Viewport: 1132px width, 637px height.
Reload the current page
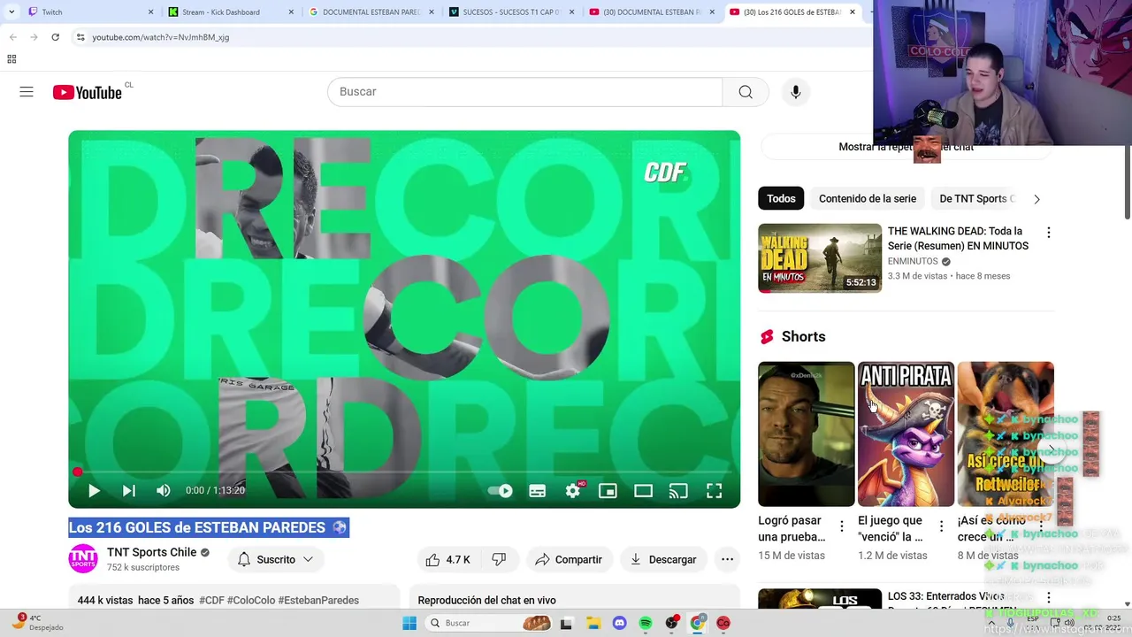point(55,37)
